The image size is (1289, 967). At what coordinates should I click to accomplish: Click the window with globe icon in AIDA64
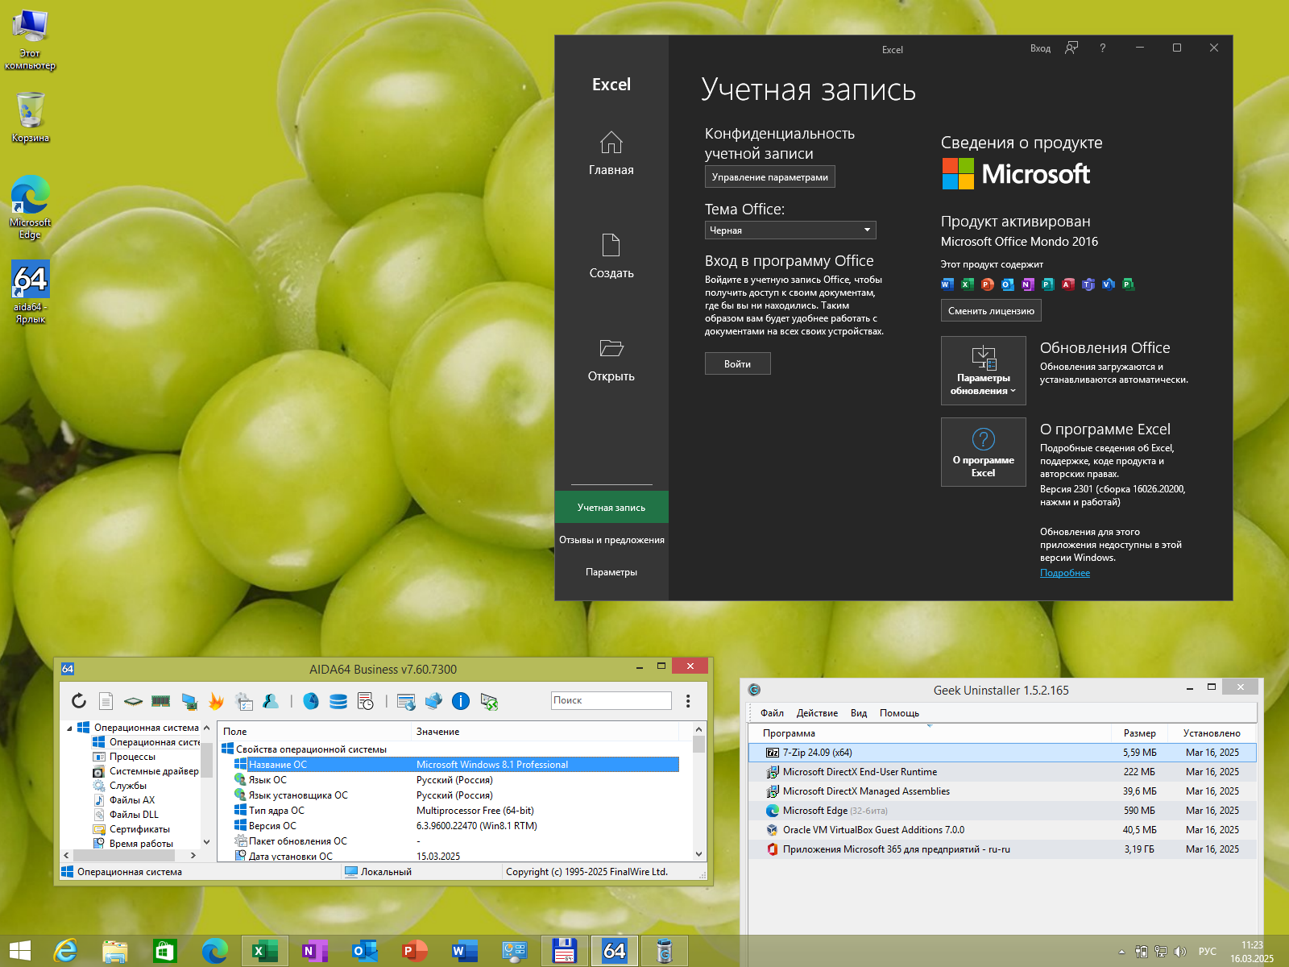[x=406, y=701]
